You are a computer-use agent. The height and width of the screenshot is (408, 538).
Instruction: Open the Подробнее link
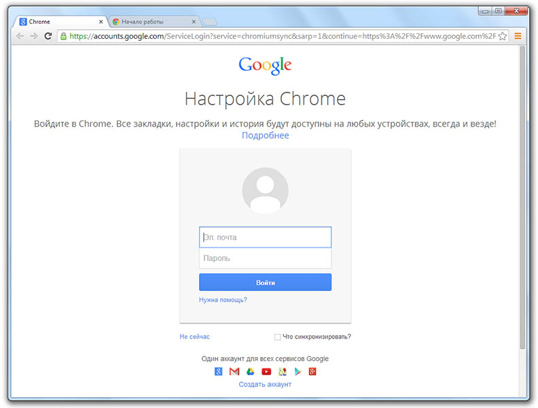265,135
